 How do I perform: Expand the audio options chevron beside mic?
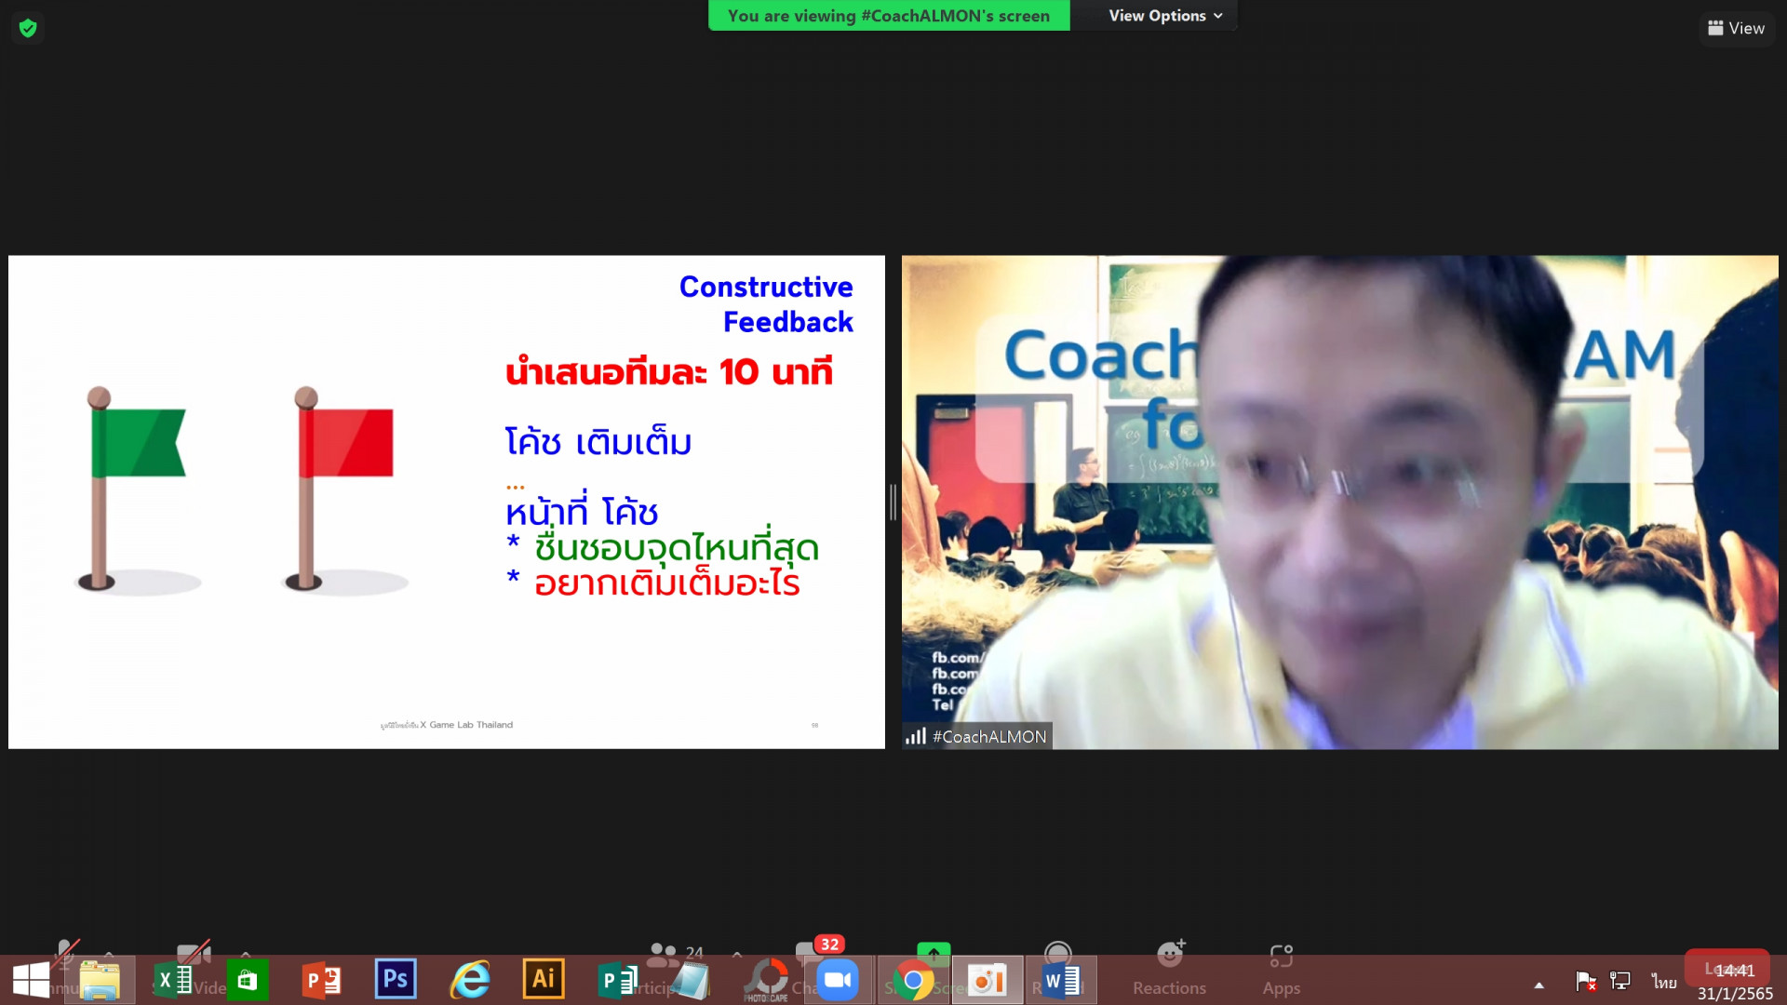point(109,954)
